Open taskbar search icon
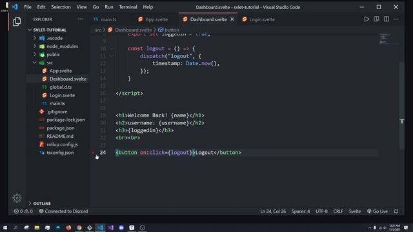This screenshot has height=232, width=413. coord(15,227)
